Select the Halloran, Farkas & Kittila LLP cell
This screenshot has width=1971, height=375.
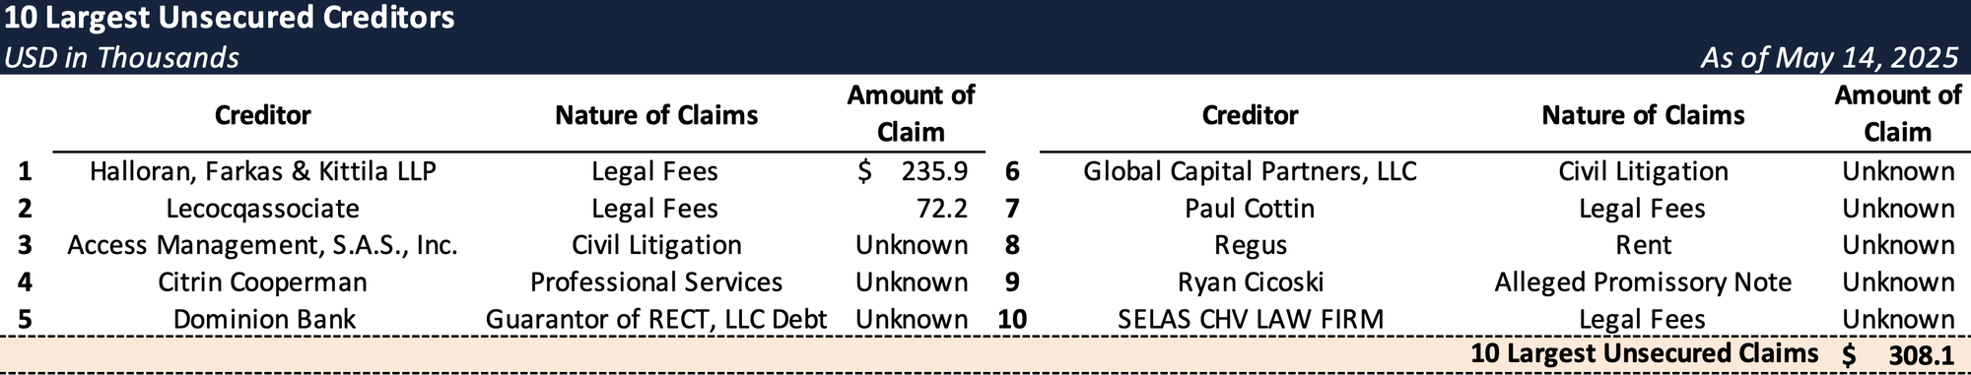(263, 171)
